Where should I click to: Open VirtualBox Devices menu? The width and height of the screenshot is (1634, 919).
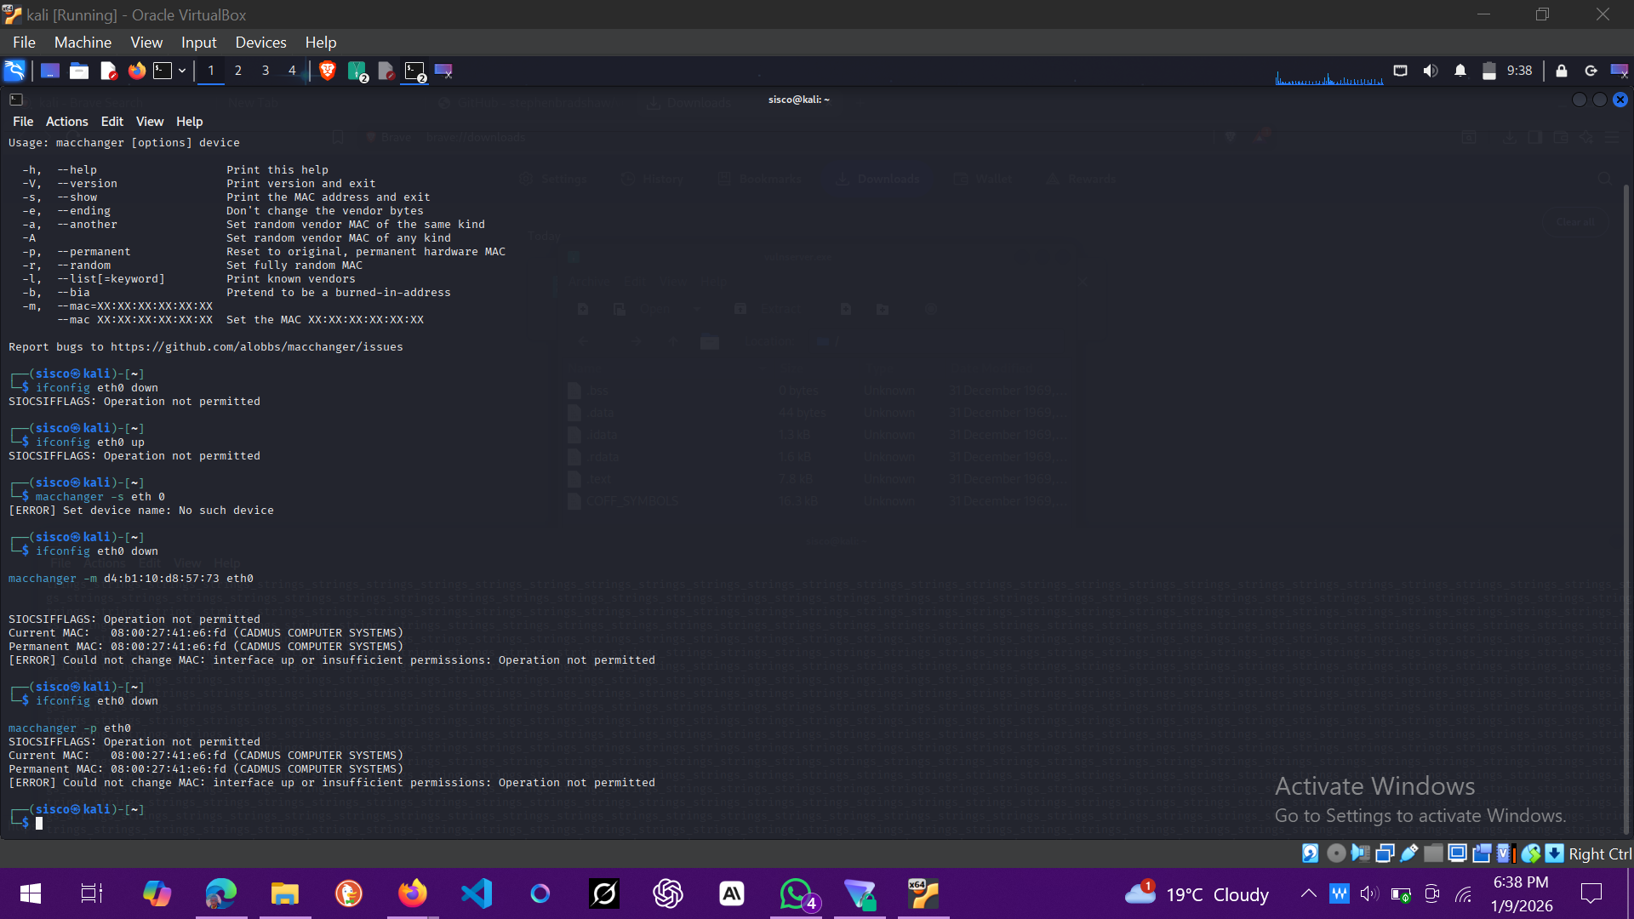[x=260, y=43]
